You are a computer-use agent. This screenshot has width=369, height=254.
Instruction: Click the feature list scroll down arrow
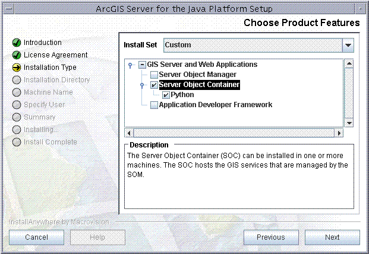click(349, 123)
